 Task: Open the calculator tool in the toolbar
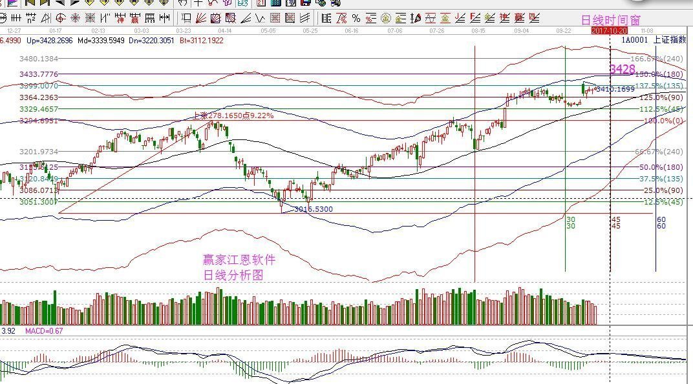pos(275,5)
